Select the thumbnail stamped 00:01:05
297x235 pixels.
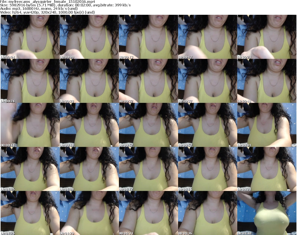30,169
